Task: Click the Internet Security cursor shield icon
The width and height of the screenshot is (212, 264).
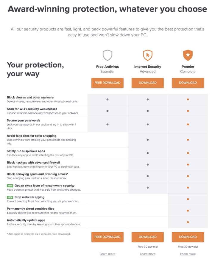Action: tap(148, 55)
